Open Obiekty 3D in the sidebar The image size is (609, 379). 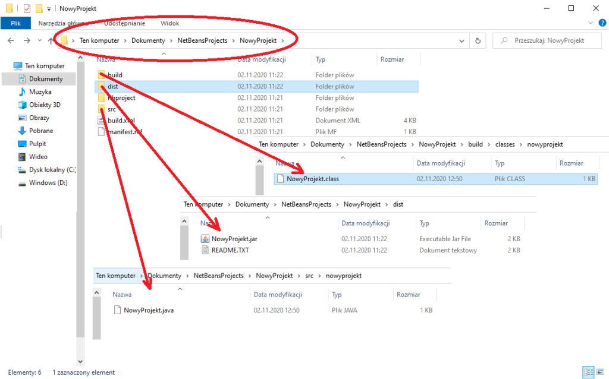click(x=45, y=105)
